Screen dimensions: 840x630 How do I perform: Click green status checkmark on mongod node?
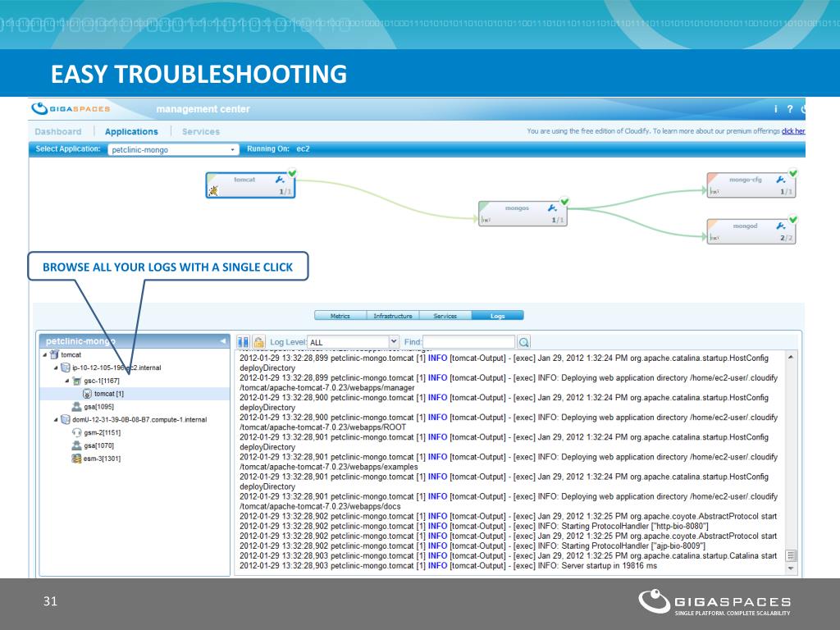tap(793, 220)
